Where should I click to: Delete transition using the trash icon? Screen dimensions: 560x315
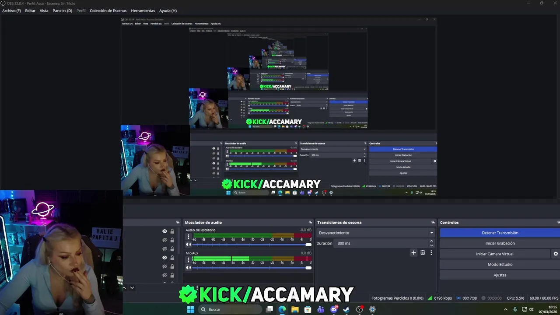pyautogui.click(x=423, y=252)
